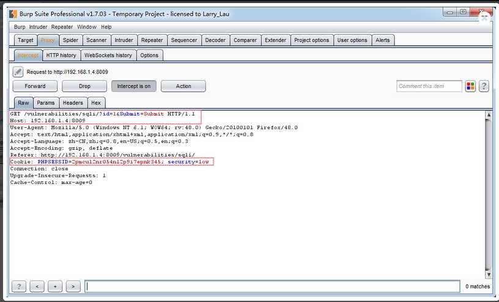Select the Hex request view tab
This screenshot has height=302, width=499.
pyautogui.click(x=96, y=103)
